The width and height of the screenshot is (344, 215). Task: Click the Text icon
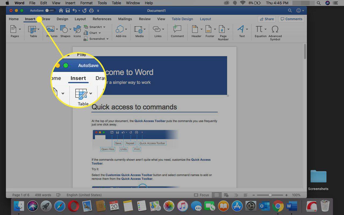pyautogui.click(x=241, y=29)
